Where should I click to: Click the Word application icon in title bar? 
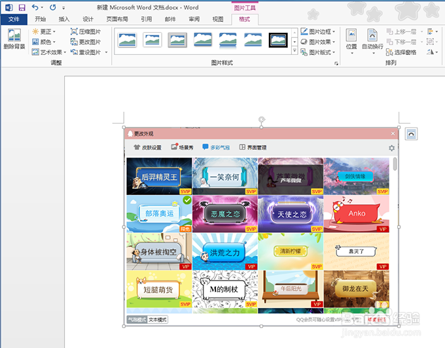[9, 7]
